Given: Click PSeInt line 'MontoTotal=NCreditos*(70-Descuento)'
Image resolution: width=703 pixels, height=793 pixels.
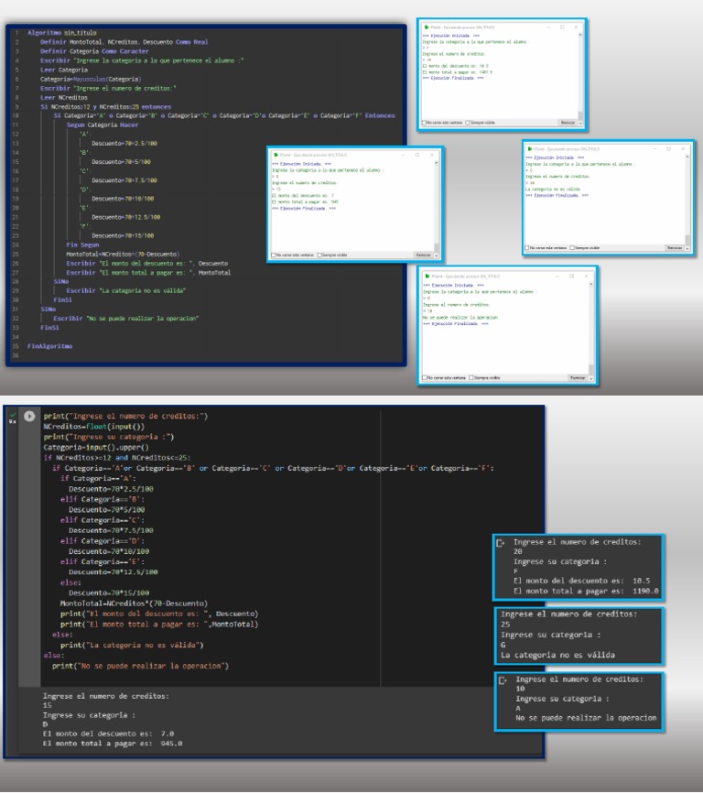Looking at the screenshot, I should (123, 255).
